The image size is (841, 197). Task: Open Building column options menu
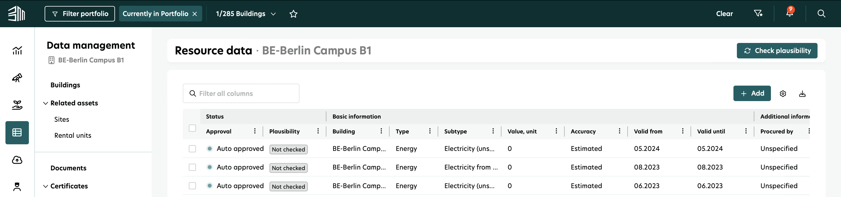381,131
